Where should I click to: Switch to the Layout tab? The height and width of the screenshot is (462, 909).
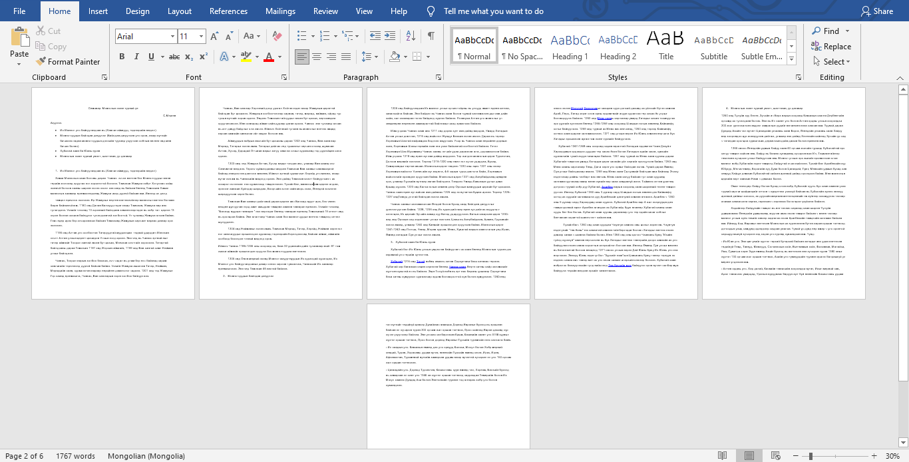tap(180, 11)
